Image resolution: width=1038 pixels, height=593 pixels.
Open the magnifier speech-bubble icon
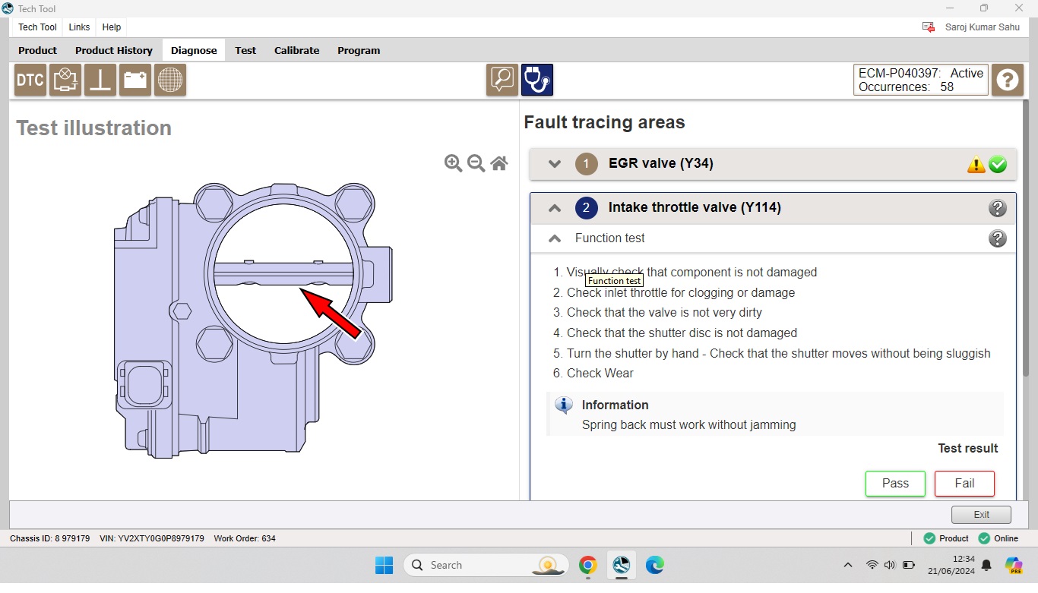click(x=502, y=80)
